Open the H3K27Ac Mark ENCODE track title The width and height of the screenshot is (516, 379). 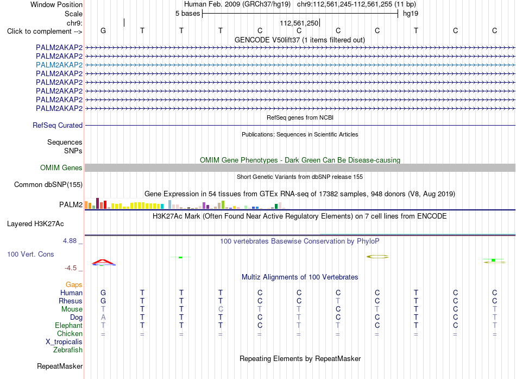pos(300,216)
